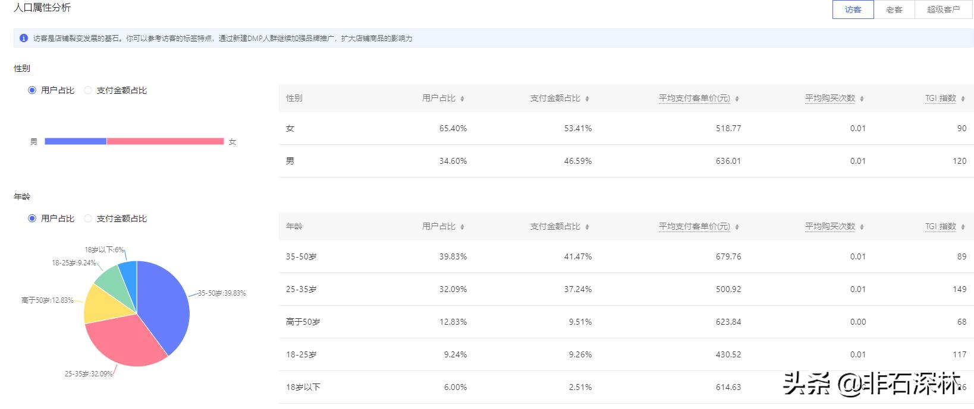Open the 访客 tab
The height and width of the screenshot is (409, 974).
click(x=853, y=9)
